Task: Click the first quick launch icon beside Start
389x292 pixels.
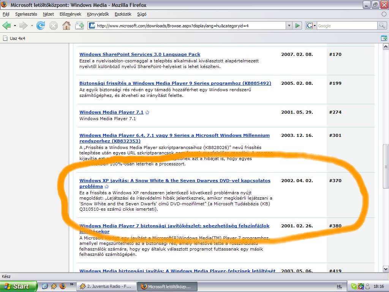Action: (x=45, y=286)
